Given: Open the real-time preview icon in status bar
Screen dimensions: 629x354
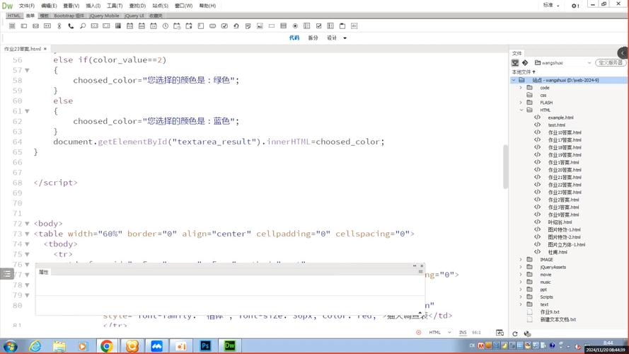Looking at the screenshot, I should tap(500, 332).
